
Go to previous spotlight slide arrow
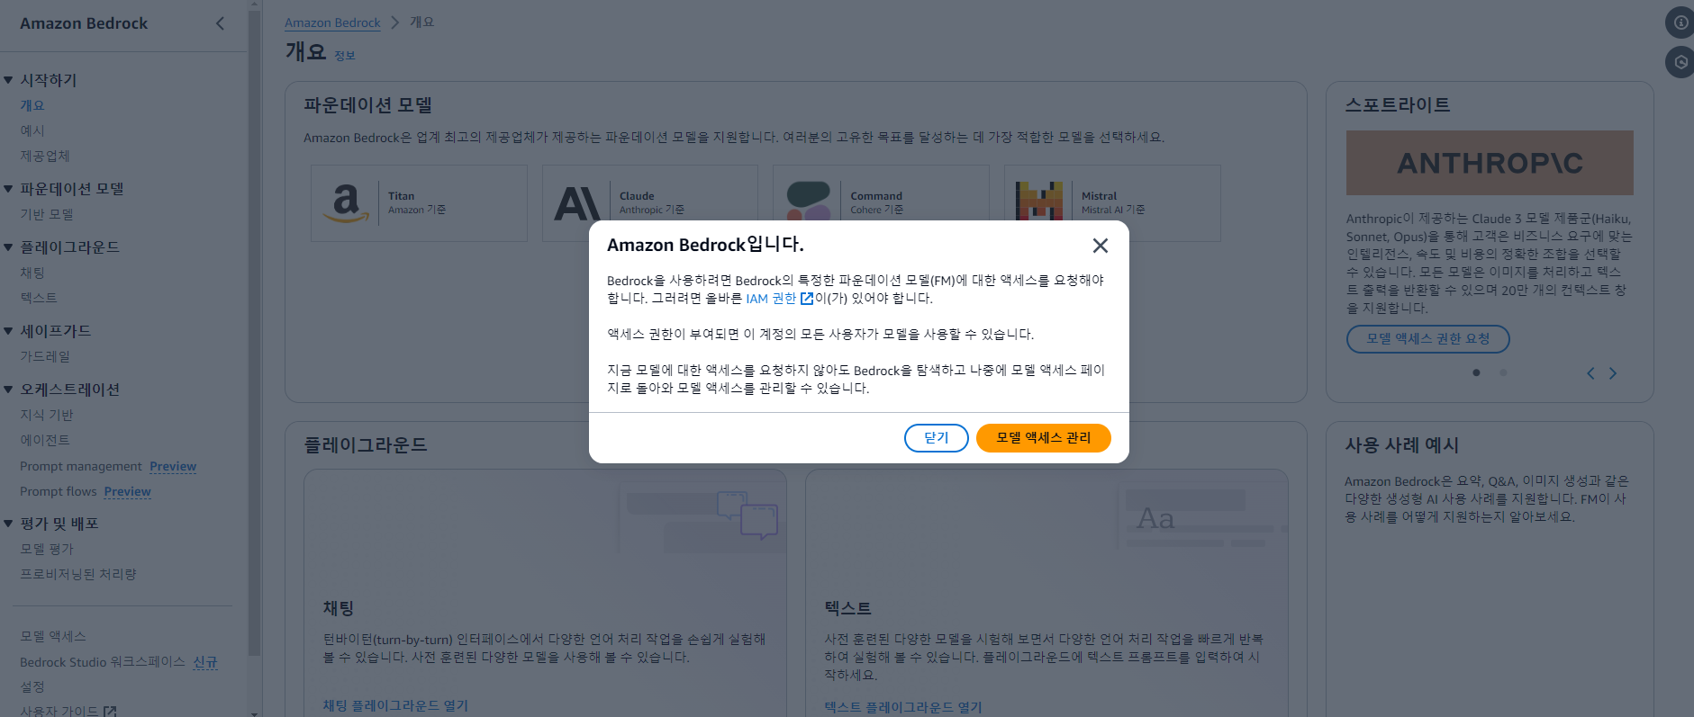coord(1590,373)
